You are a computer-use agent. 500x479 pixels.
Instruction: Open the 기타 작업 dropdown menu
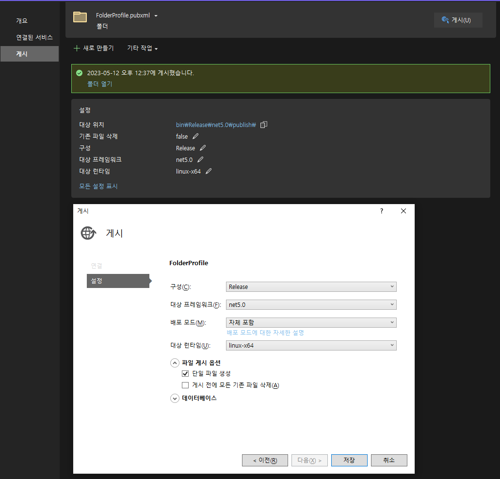click(143, 48)
